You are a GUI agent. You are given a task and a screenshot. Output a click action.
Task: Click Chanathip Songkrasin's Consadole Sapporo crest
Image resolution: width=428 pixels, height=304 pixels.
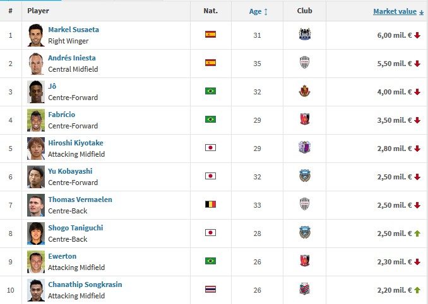[305, 289]
